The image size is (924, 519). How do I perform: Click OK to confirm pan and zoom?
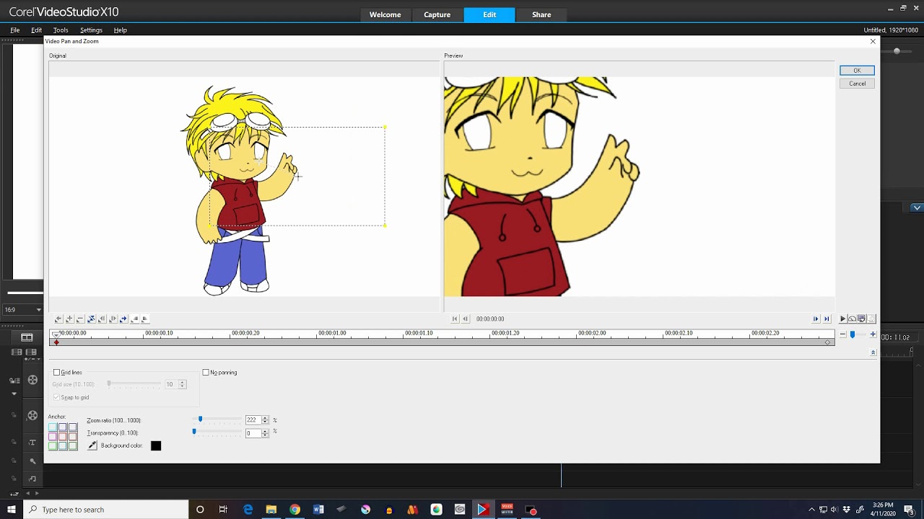coord(857,70)
